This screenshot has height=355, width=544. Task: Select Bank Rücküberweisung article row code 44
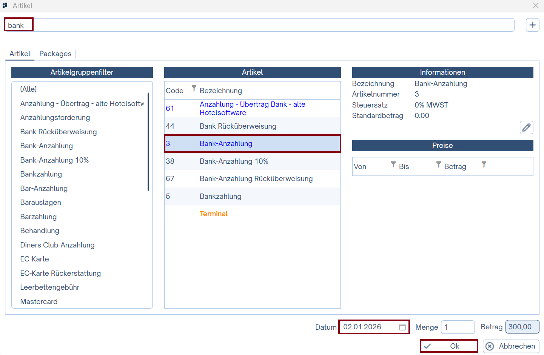[238, 126]
